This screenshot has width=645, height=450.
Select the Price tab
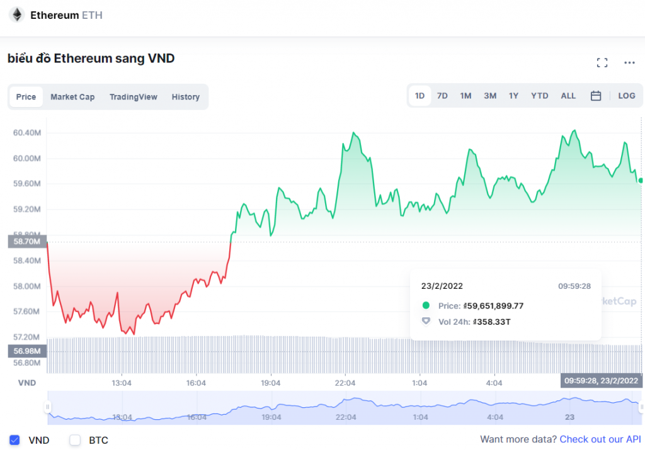point(26,97)
